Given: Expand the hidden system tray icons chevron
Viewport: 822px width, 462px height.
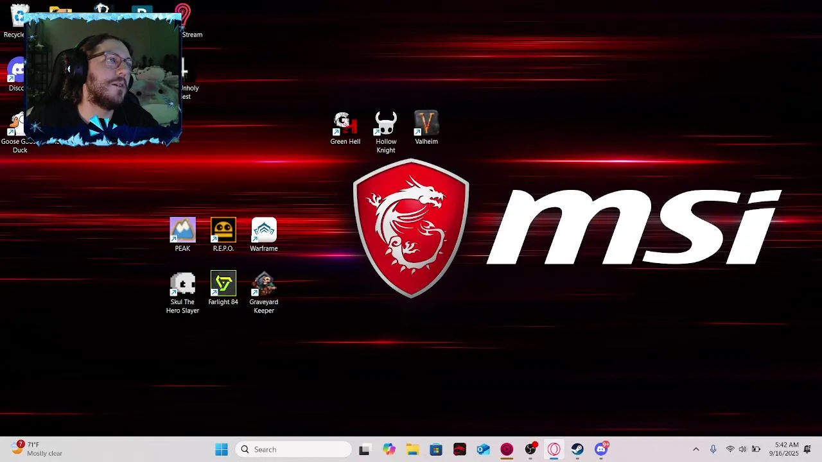Looking at the screenshot, I should 695,450.
